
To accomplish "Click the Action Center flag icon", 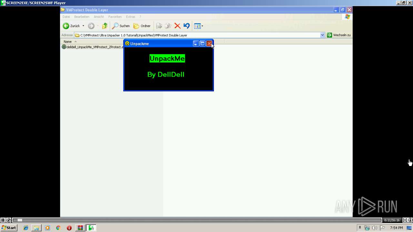I will point(382,228).
